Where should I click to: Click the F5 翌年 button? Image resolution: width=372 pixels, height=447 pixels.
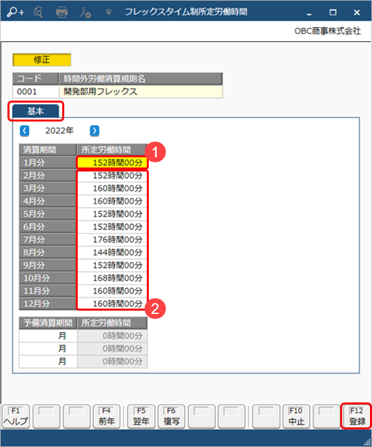click(141, 416)
